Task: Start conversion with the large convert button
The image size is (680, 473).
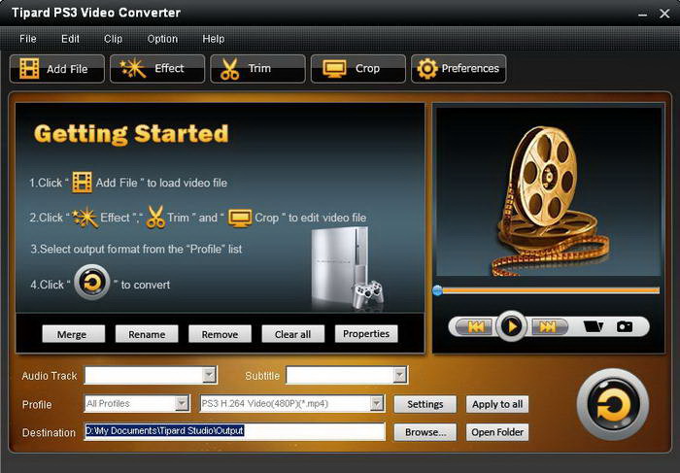Action: [613, 405]
